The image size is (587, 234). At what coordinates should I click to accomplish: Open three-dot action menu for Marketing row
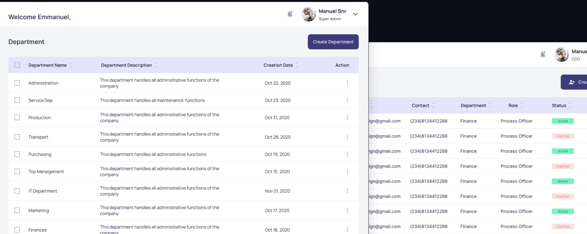click(x=347, y=210)
